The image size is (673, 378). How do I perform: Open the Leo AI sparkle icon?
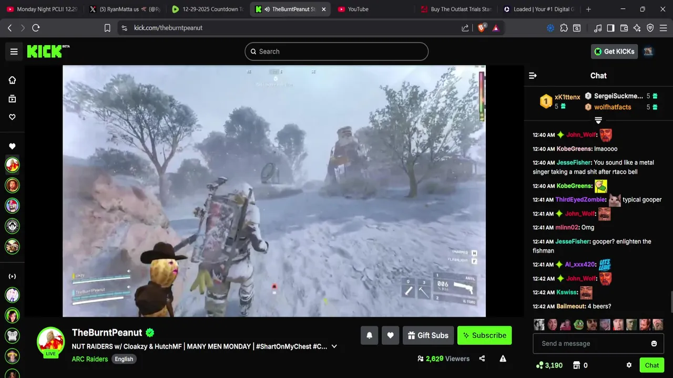pos(637,28)
